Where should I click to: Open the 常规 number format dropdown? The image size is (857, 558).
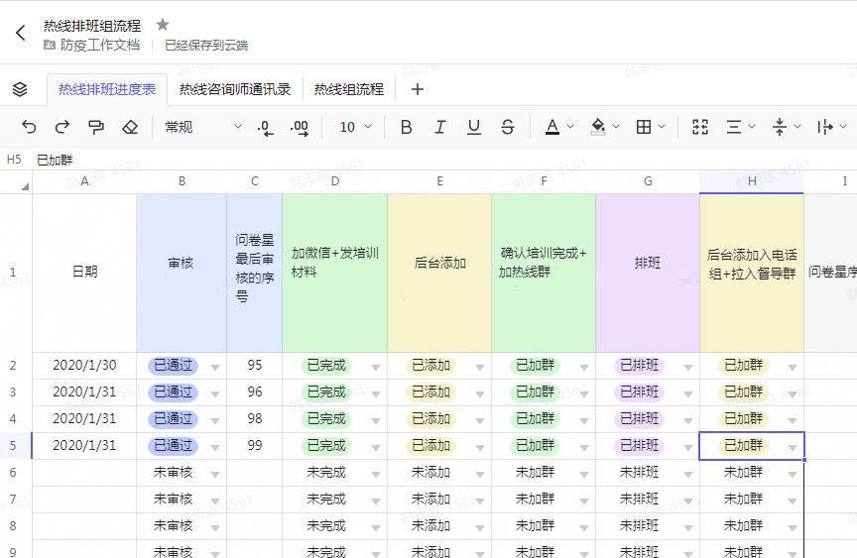(203, 127)
